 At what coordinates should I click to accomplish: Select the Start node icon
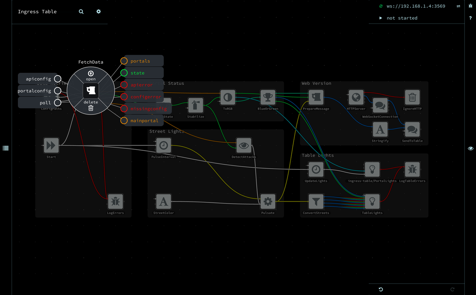[x=51, y=146]
